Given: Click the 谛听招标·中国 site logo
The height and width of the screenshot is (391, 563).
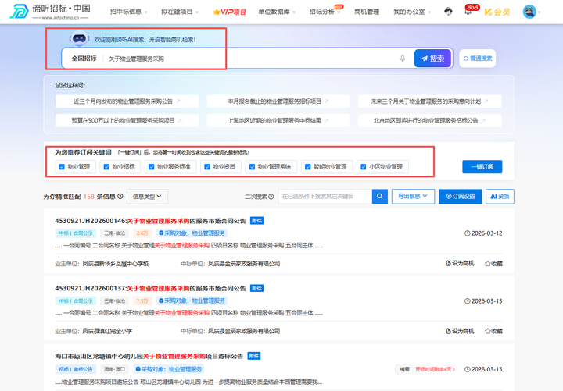Looking at the screenshot, I should point(49,12).
